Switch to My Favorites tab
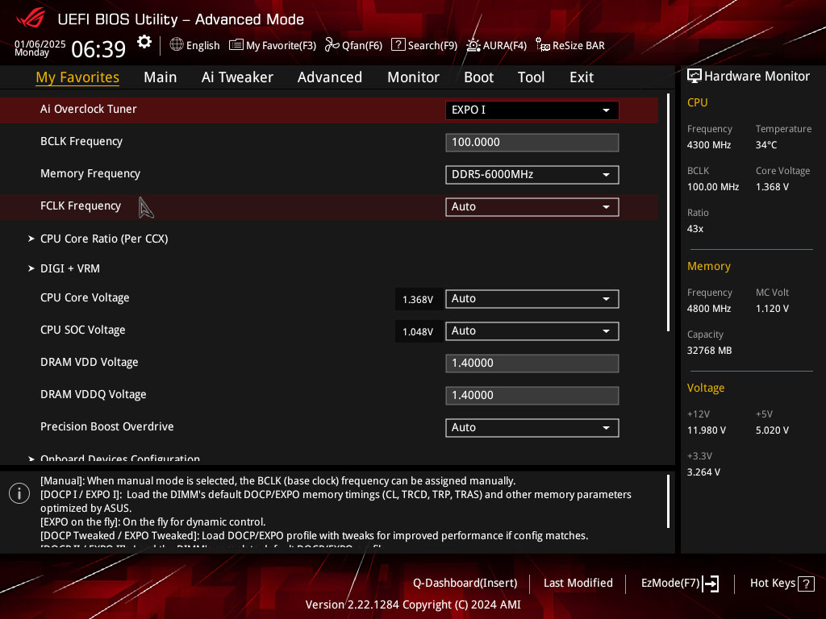 77,77
